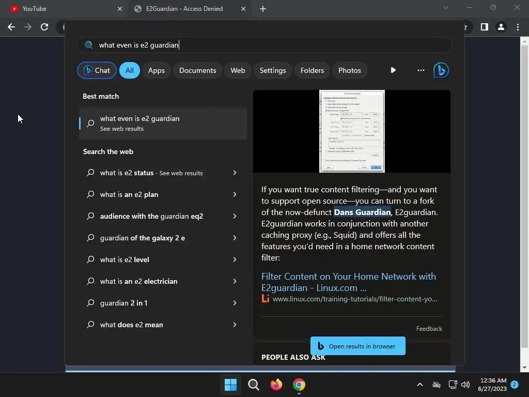Click the large Bing icon at top right
Screen dimensions: 529x397
pyautogui.click(x=441, y=70)
